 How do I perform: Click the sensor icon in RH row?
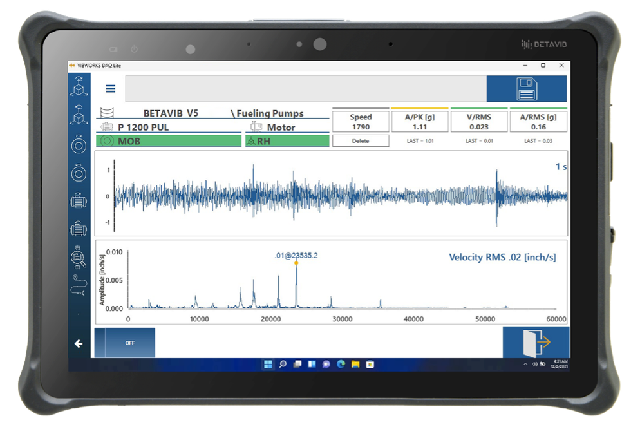(x=251, y=141)
